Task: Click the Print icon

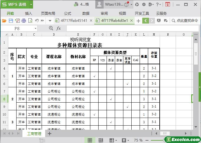Action: 24,21
